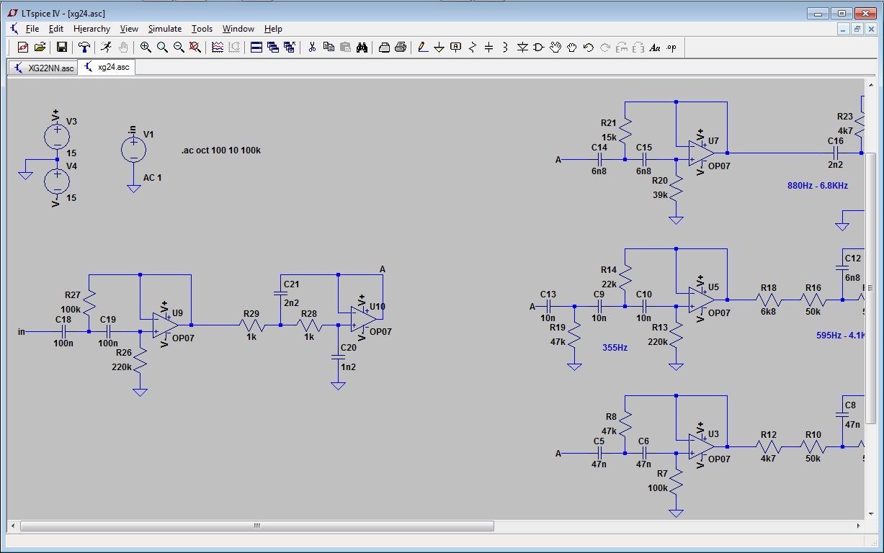Open the Simulate menu
This screenshot has height=553, width=884.
[164, 29]
